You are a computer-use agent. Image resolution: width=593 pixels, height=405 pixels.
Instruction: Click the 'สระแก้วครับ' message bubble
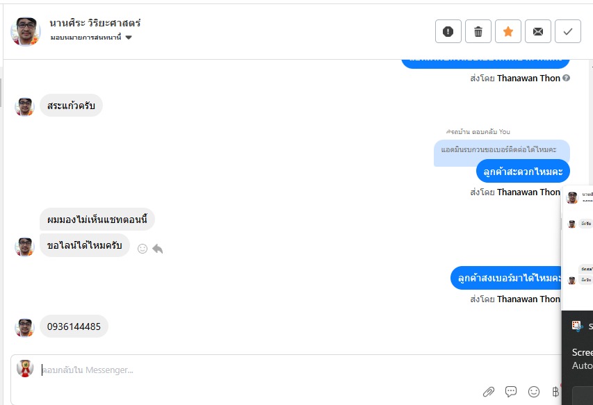click(71, 106)
